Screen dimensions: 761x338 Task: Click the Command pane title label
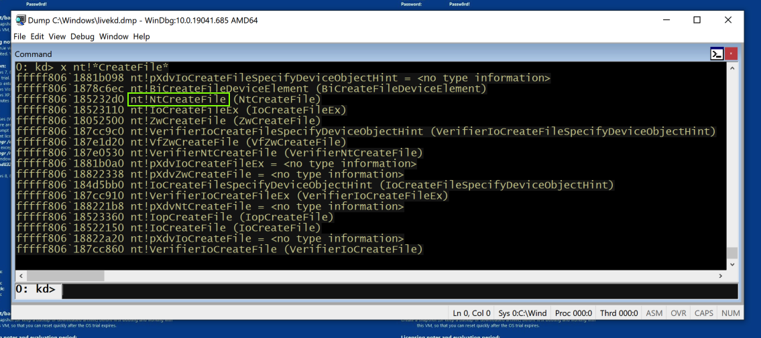coord(33,54)
